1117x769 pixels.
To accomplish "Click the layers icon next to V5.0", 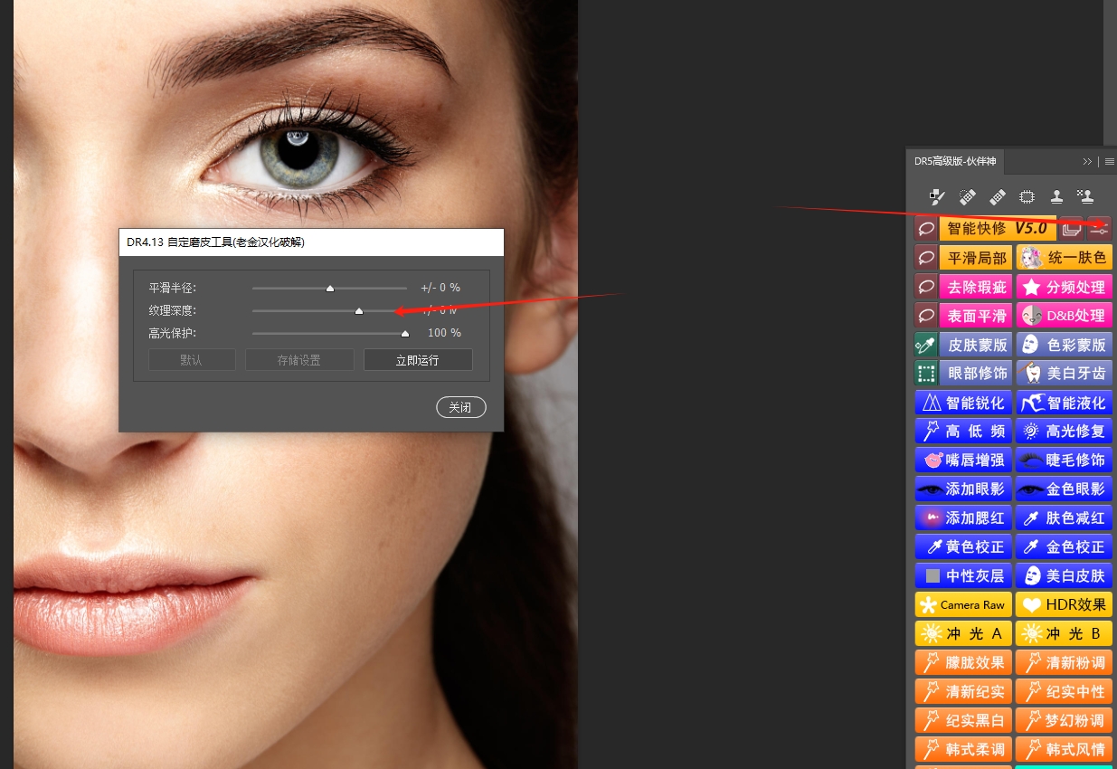I will point(1072,229).
